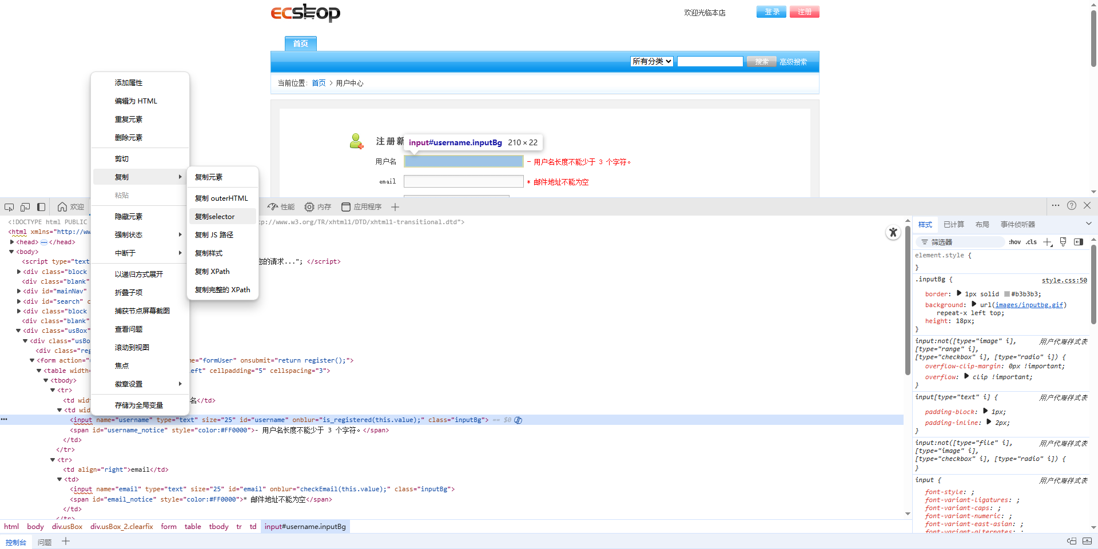Image resolution: width=1098 pixels, height=549 pixels.
Task: Click the plus icon to add DevTools tab
Action: [x=395, y=207]
